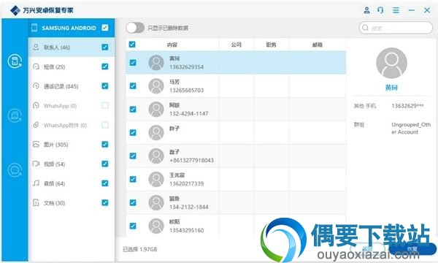Uncheck the call history (845) checkbox
Screen dimensions: 438x263
tap(105, 85)
